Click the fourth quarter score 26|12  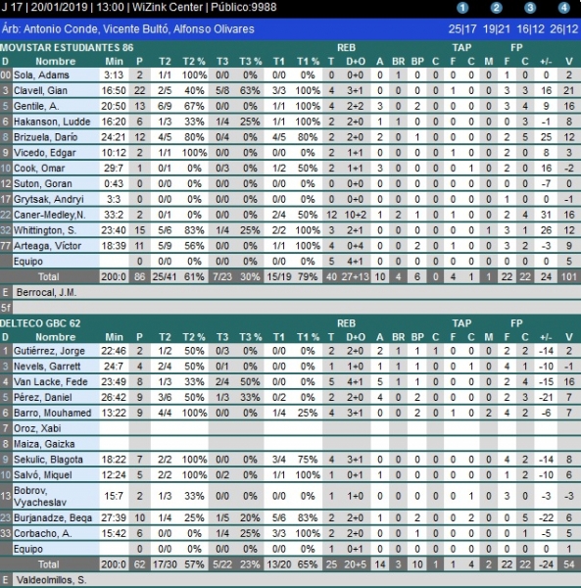tap(563, 29)
